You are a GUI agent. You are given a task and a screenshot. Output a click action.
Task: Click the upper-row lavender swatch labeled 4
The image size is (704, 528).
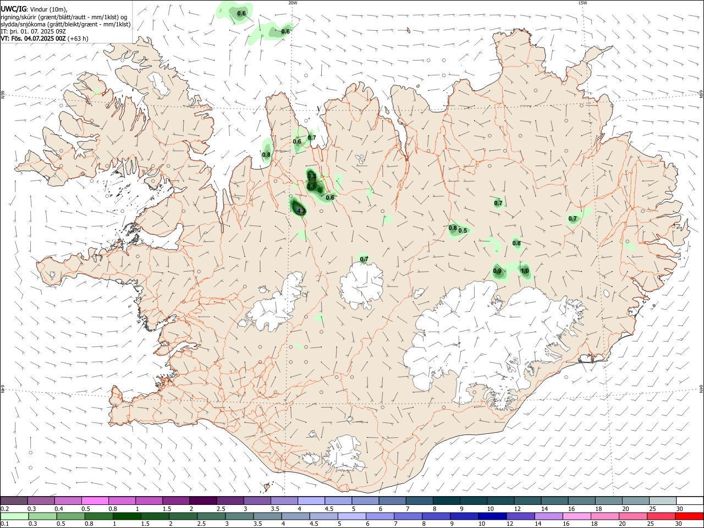pos(311,501)
